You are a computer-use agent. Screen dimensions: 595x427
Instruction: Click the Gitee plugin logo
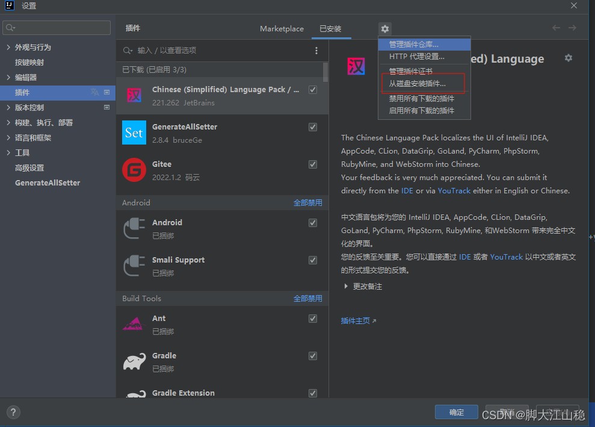point(134,170)
